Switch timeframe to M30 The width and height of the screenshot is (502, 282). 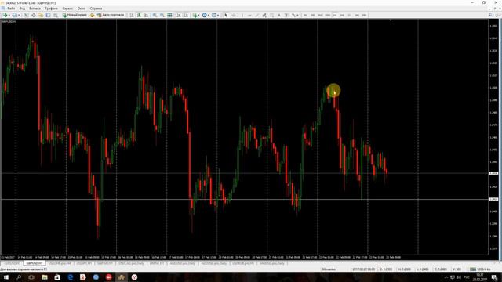click(328, 15)
